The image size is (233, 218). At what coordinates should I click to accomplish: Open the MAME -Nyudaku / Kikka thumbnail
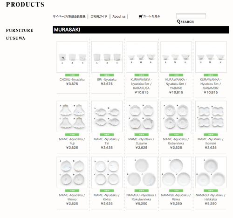pyautogui.click(x=107, y=172)
